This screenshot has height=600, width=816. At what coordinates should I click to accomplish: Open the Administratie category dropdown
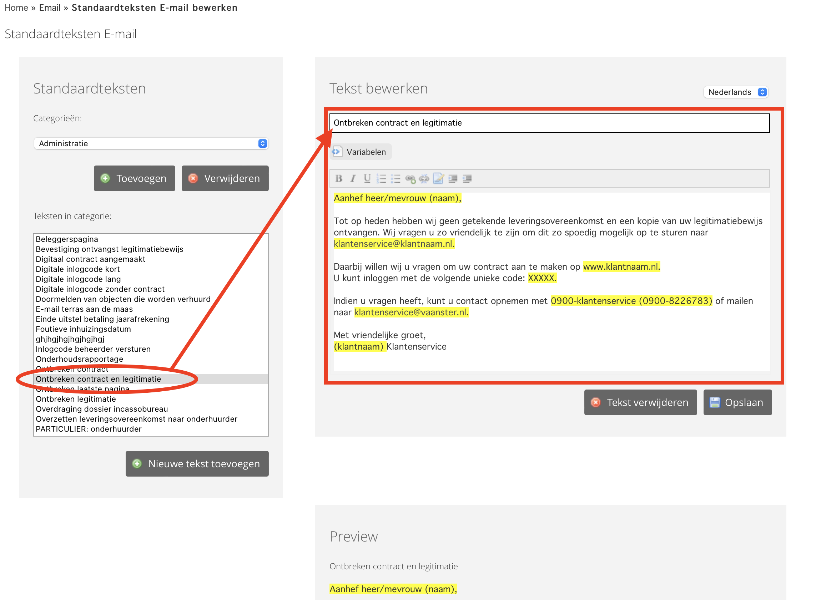click(x=151, y=143)
